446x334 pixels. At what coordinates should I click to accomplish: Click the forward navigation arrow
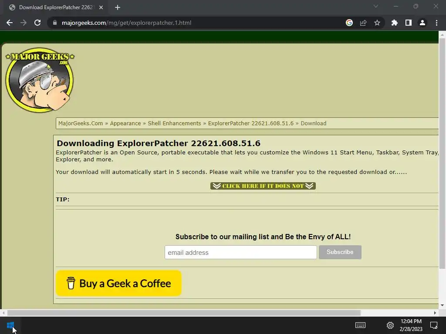[x=24, y=23]
